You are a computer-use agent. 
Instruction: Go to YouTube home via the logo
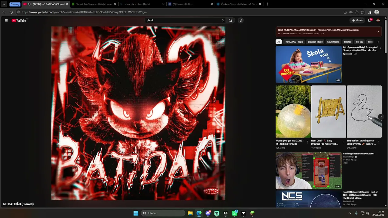(19, 20)
